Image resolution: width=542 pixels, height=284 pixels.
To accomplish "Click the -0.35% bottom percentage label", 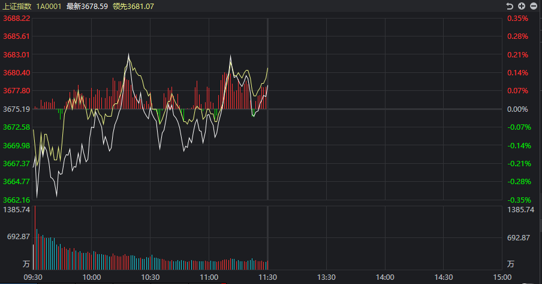I will [519, 200].
